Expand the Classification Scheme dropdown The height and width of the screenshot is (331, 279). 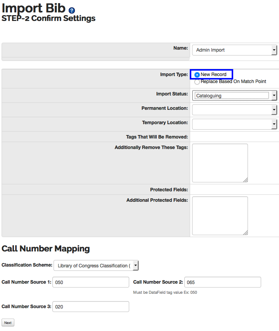[96, 265]
